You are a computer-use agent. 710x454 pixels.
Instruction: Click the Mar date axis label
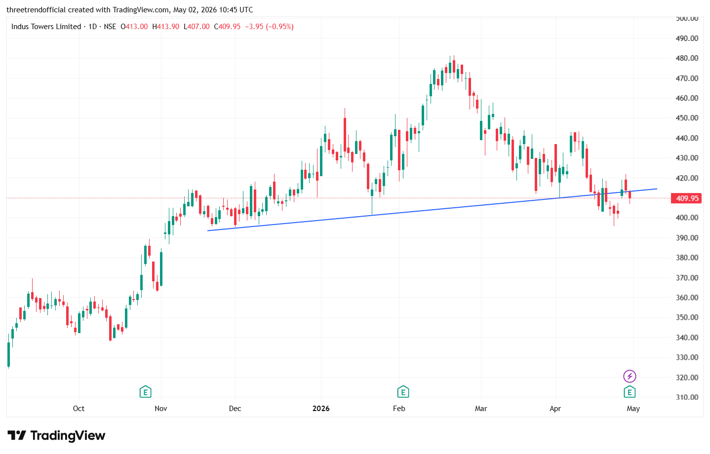[x=481, y=409]
